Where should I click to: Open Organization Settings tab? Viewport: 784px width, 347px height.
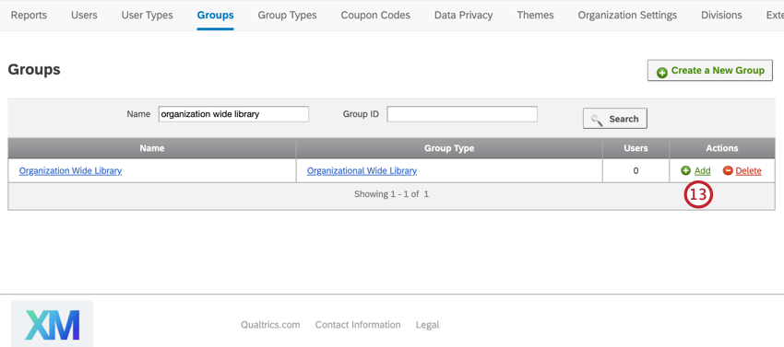(627, 15)
